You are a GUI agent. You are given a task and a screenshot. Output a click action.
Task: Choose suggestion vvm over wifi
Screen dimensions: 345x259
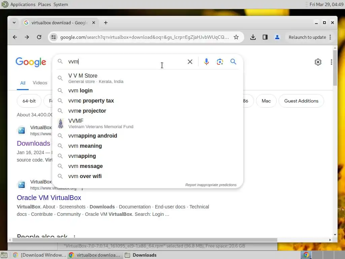[148, 176]
